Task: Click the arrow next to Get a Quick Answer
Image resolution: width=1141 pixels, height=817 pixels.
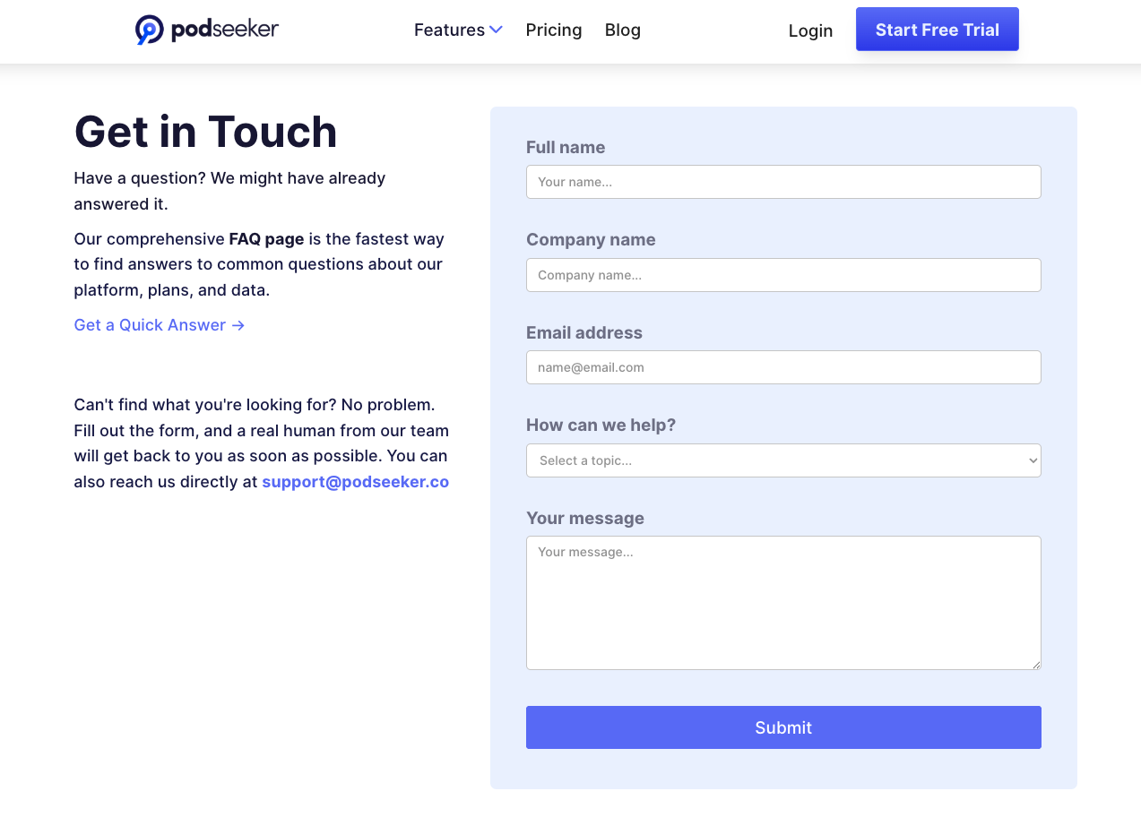Action: [237, 325]
